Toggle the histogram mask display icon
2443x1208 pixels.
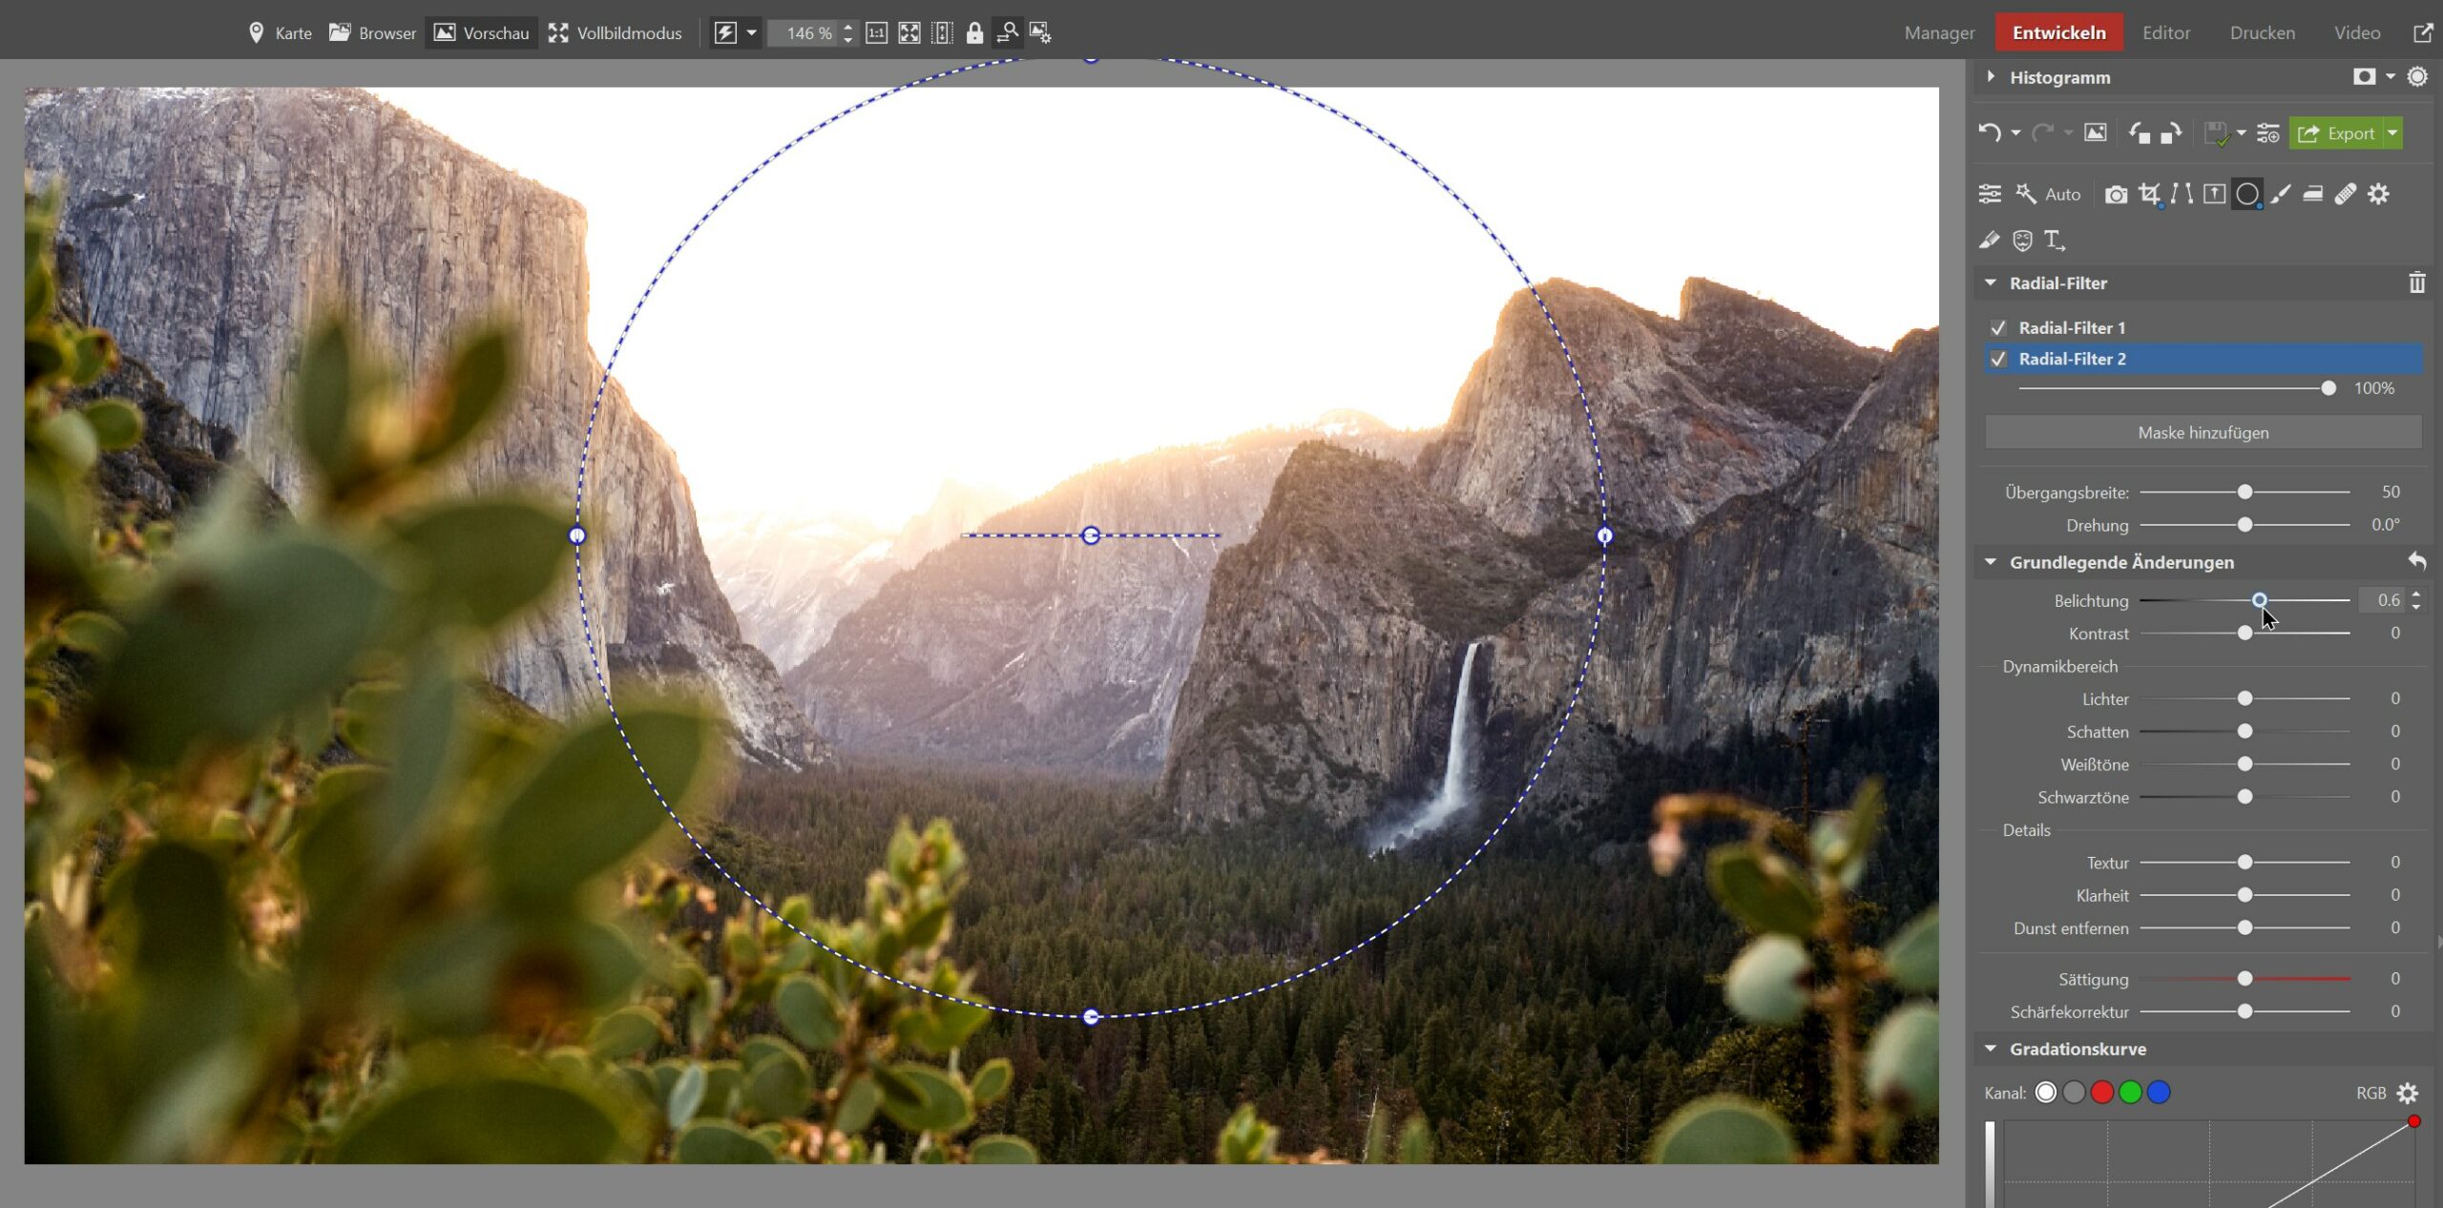[2364, 77]
